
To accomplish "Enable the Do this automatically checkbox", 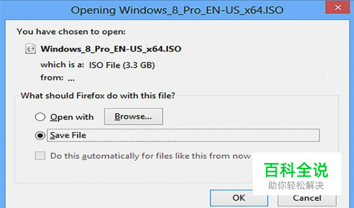I will coord(40,155).
